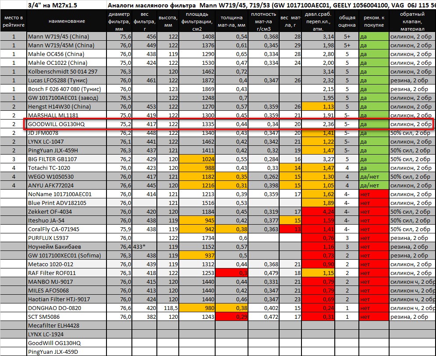Click the NoName 1017100AEC01 cell
Screen dimensions: 436x356
click(x=67, y=194)
